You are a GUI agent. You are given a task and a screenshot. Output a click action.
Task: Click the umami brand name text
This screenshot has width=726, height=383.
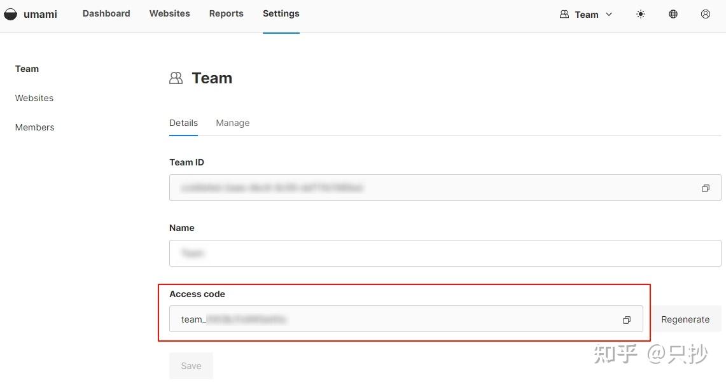click(40, 15)
